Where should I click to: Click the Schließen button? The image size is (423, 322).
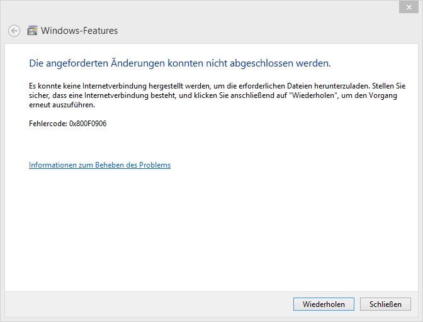click(x=385, y=304)
